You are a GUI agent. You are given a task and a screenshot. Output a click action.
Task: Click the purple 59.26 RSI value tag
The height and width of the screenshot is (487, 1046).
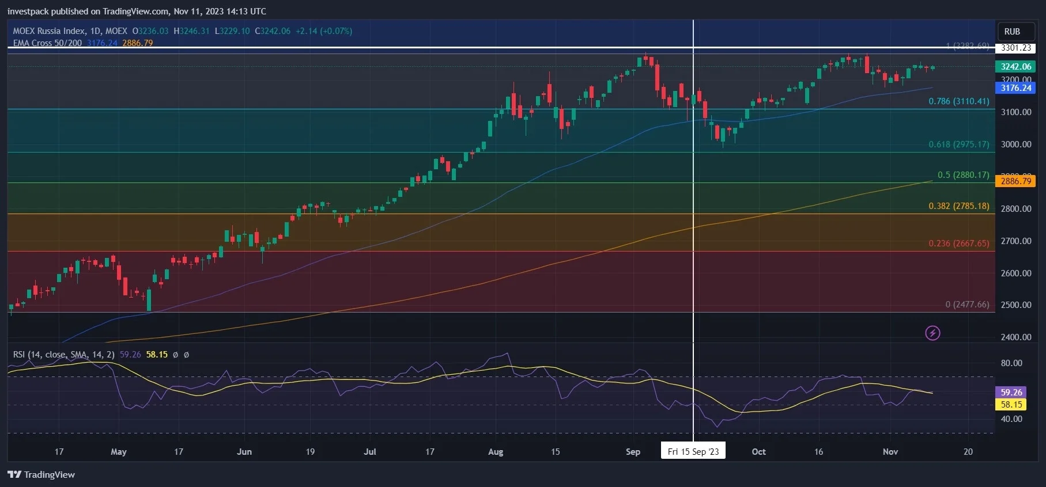1011,393
